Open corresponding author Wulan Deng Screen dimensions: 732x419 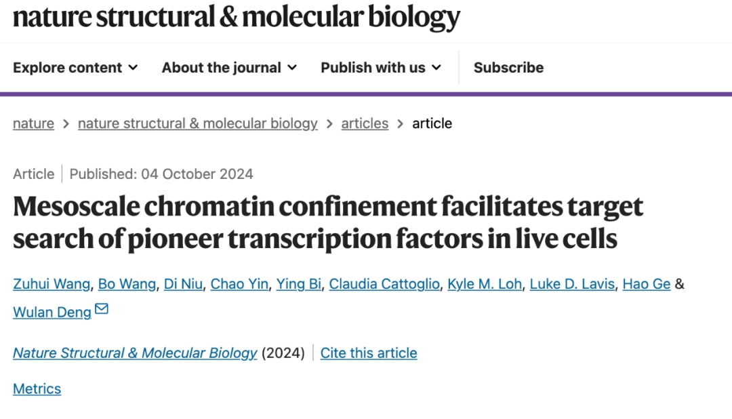(52, 313)
